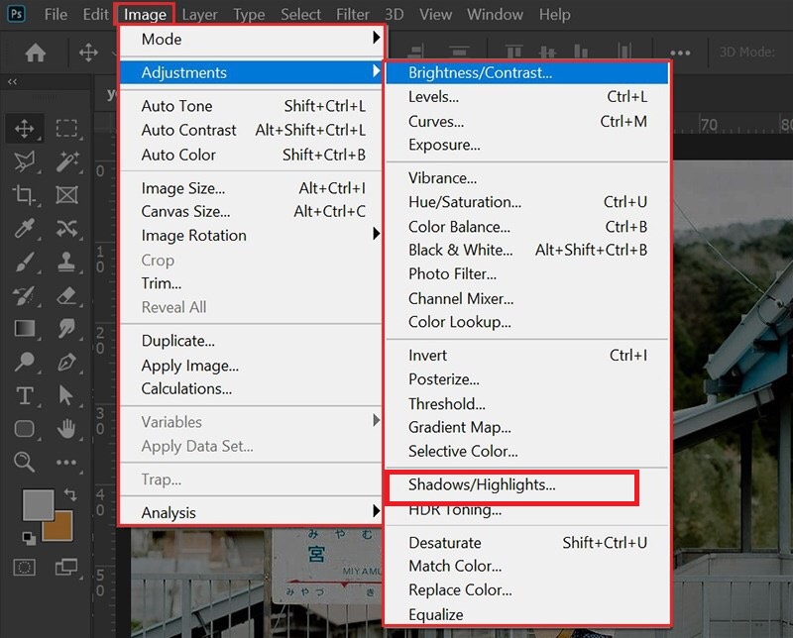Reset to default foreground/background colors

click(x=29, y=538)
